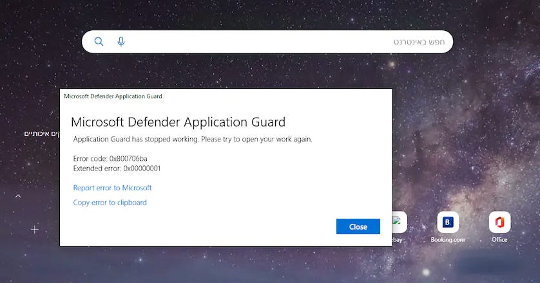This screenshot has width=540, height=283.
Task: Click Copy error to clipboard link
Action: [x=110, y=203]
